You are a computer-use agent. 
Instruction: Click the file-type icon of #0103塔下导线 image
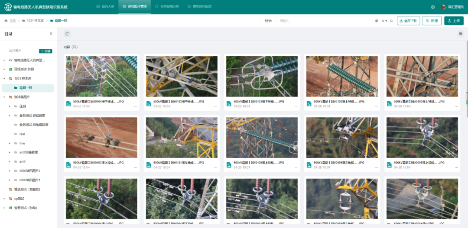[229, 104]
